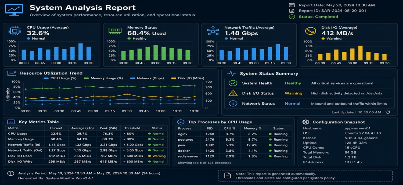Click the Warning status for Disk I/O Status
The width and height of the screenshot is (403, 185).
293,93
